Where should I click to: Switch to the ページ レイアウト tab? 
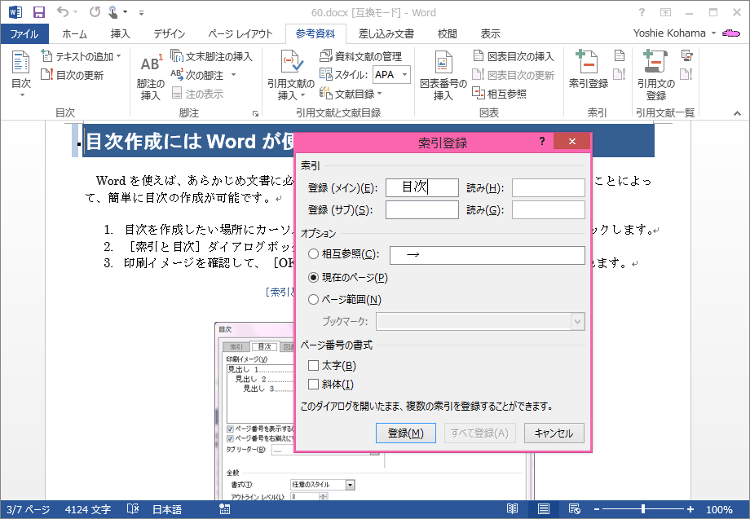[240, 34]
